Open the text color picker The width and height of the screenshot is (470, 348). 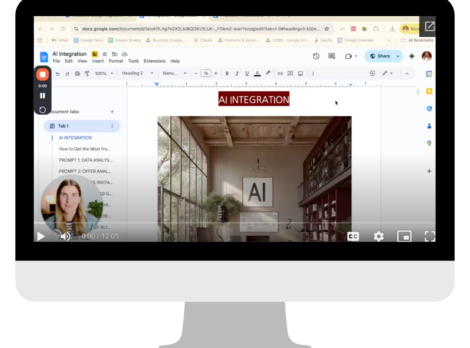257,74
